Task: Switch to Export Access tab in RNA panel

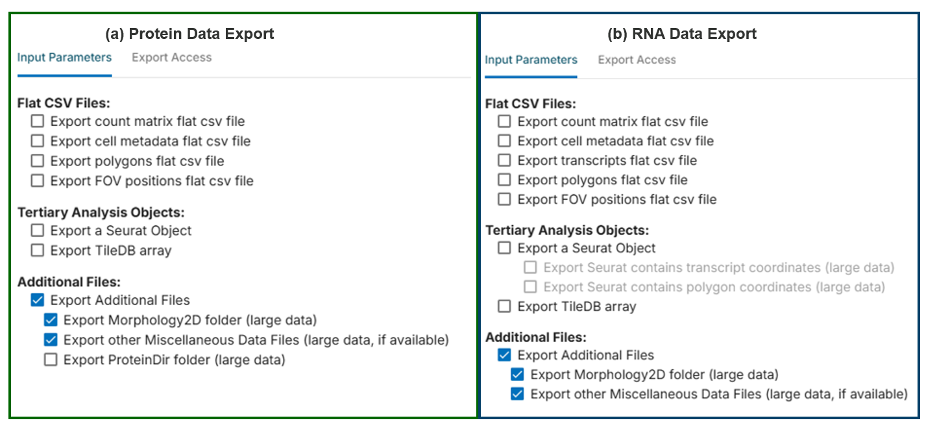Action: (x=637, y=60)
